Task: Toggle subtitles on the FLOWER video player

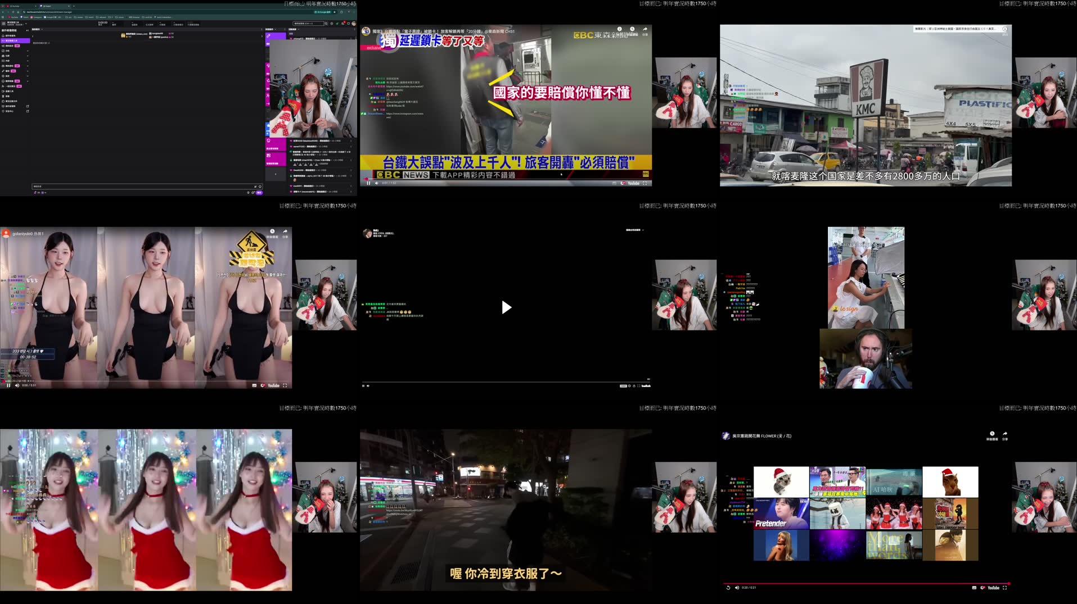Action: click(x=975, y=588)
